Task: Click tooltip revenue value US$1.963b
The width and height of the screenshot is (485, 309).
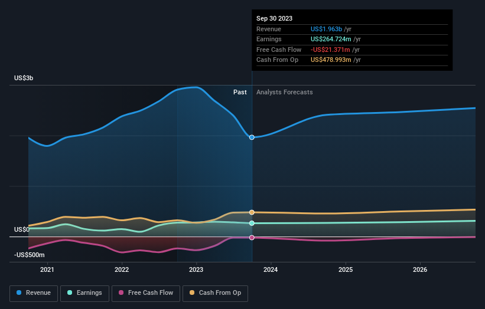Action: (x=326, y=29)
